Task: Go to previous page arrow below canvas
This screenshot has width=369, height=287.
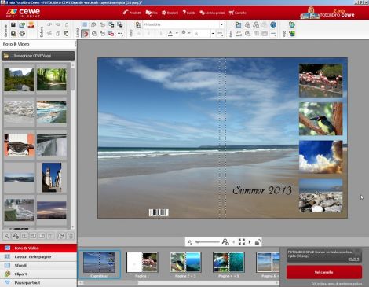Action: [234, 242]
